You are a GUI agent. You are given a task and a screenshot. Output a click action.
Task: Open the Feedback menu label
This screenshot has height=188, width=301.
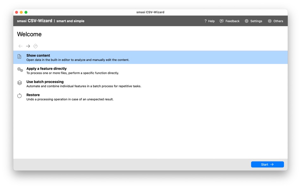233,21
